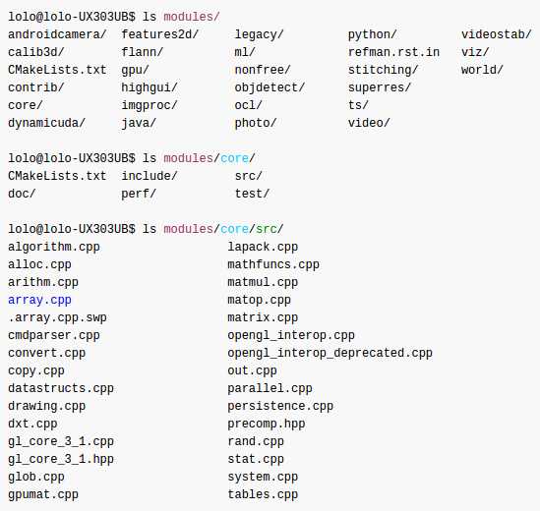The width and height of the screenshot is (540, 511).
Task: Click the cyan core path in the second command
Action: (234, 158)
